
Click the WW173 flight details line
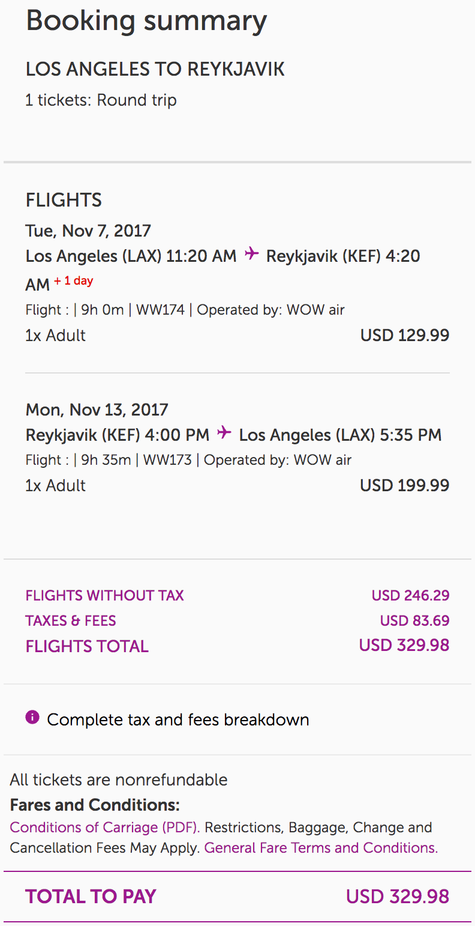188,461
